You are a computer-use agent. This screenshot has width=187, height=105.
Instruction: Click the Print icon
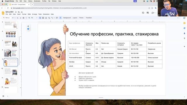pyautogui.click(x=23, y=18)
